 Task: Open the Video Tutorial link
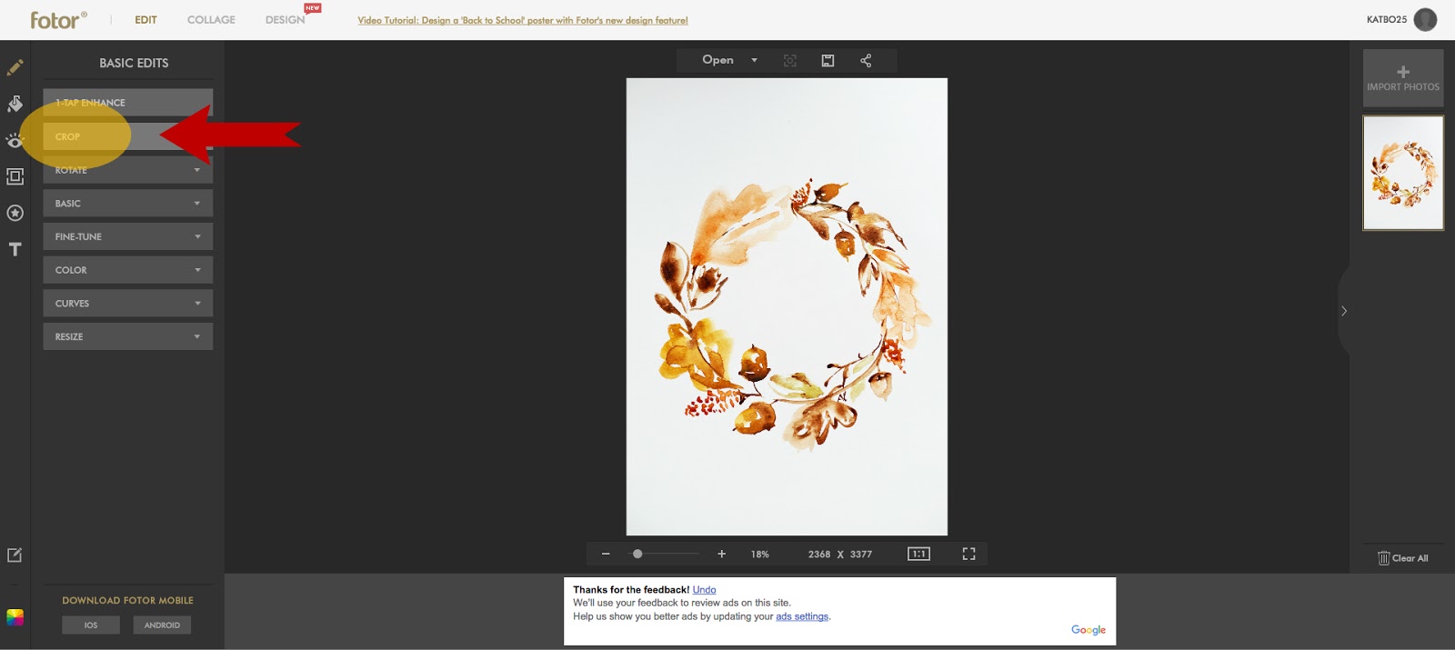523,20
